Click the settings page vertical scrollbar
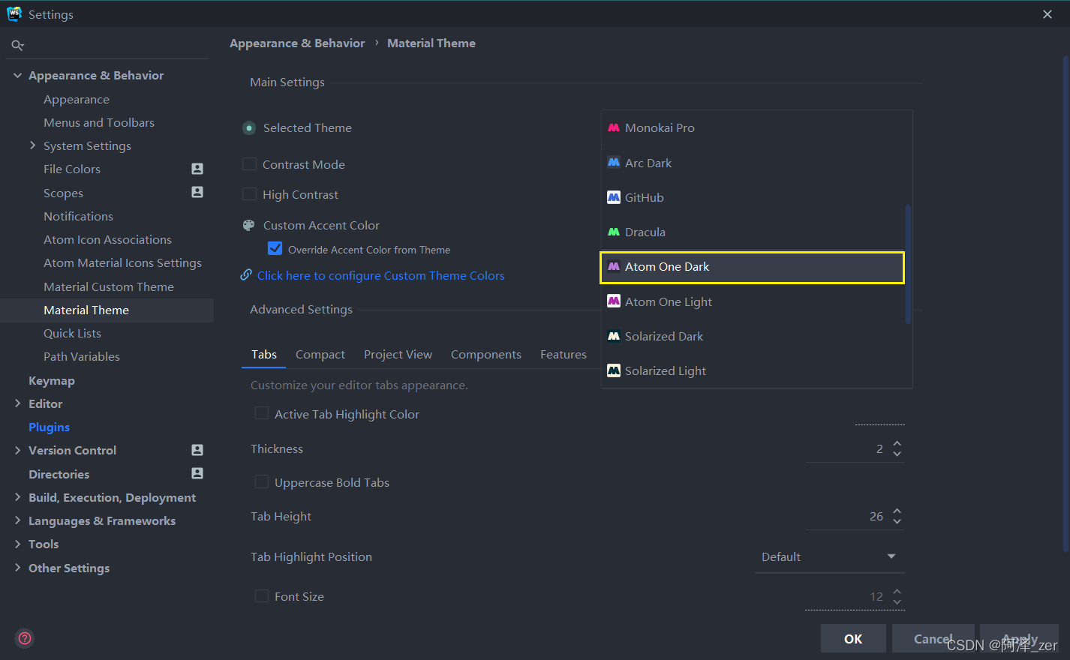1070x660 pixels. click(x=1065, y=304)
